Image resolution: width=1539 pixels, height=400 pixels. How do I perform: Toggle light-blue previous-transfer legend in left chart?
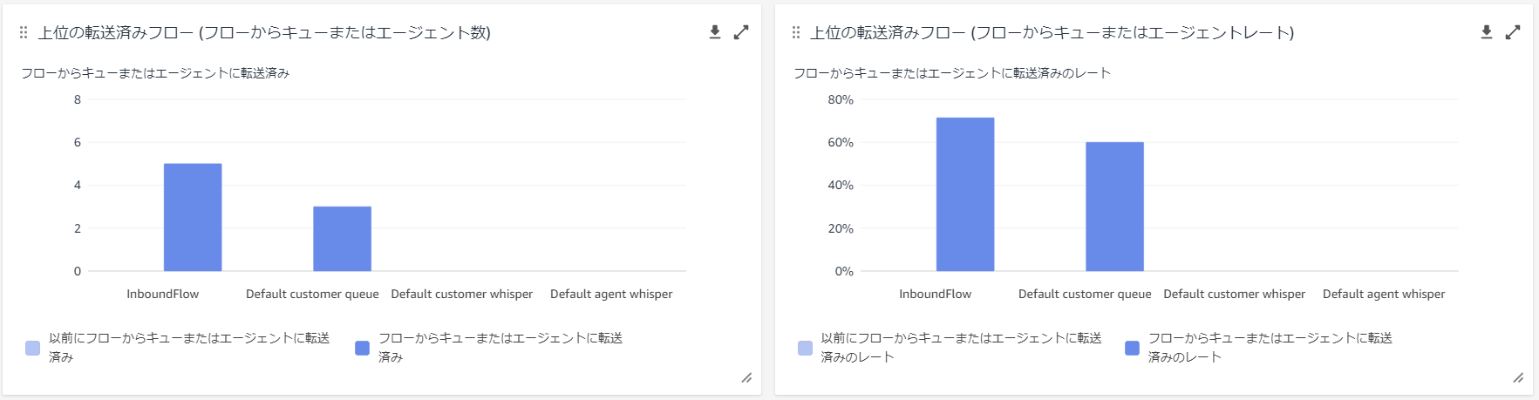coord(33,348)
